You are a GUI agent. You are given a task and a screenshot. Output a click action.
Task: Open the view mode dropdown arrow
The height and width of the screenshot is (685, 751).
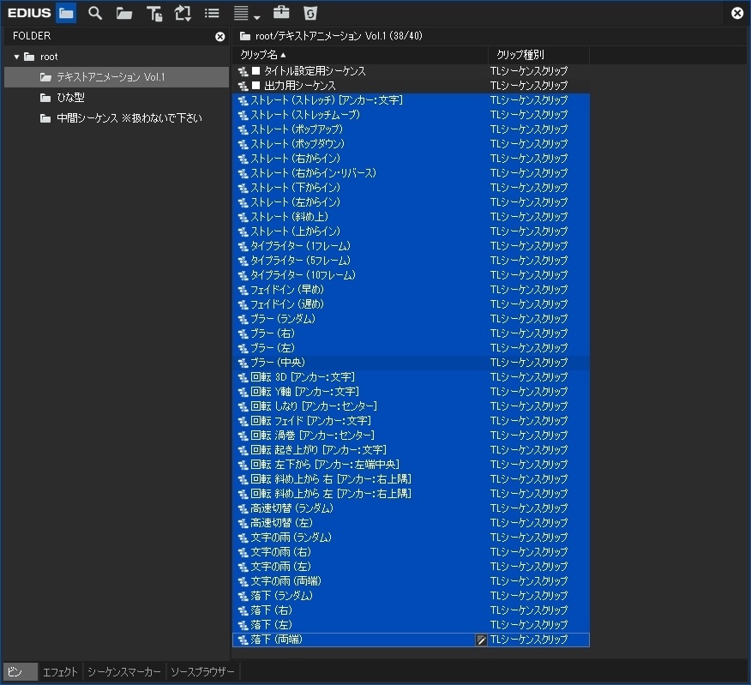coord(257,17)
